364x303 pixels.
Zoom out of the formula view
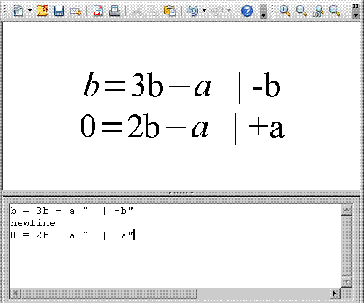click(x=301, y=11)
